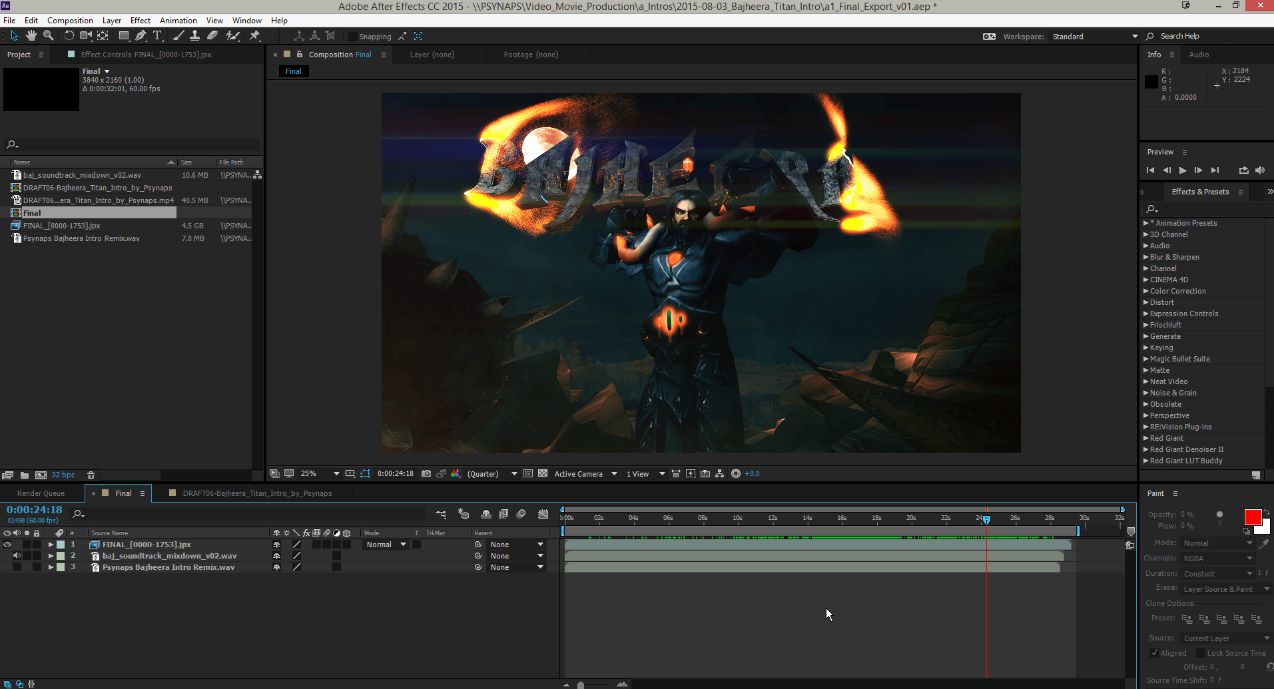Open the channel and color management icon
The image size is (1274, 689).
coord(456,474)
